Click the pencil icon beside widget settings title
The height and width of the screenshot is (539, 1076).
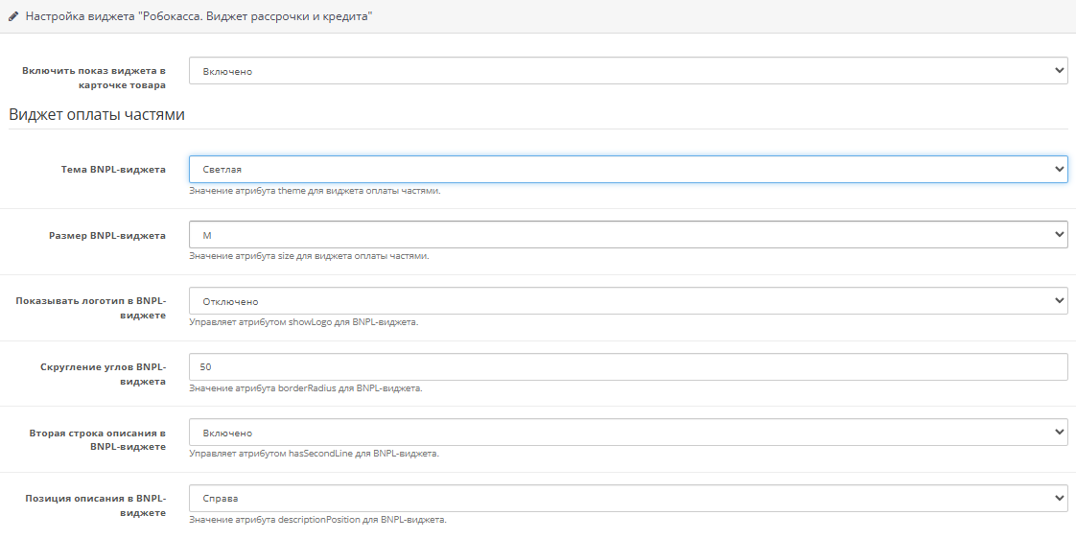pyautogui.click(x=13, y=16)
